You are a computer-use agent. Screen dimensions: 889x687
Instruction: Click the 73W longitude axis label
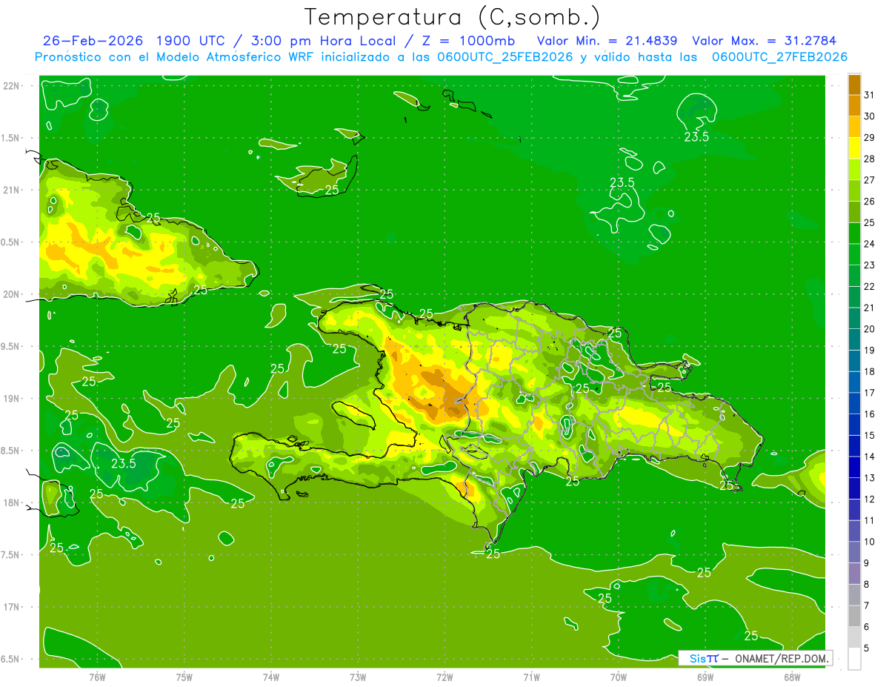tap(358, 677)
